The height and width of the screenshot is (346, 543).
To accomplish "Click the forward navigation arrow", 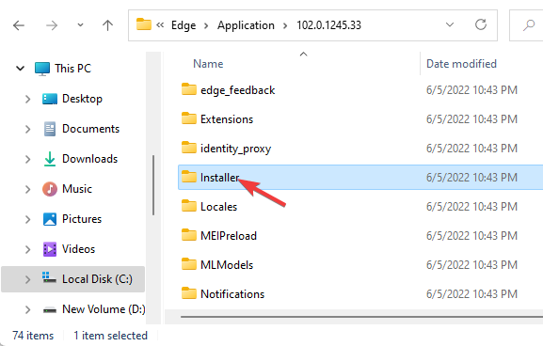I will (x=52, y=25).
